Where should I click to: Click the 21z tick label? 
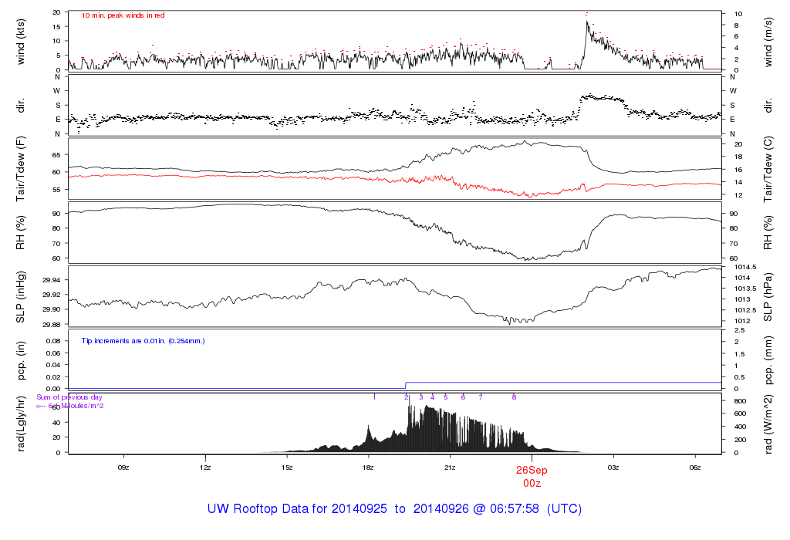tap(450, 467)
